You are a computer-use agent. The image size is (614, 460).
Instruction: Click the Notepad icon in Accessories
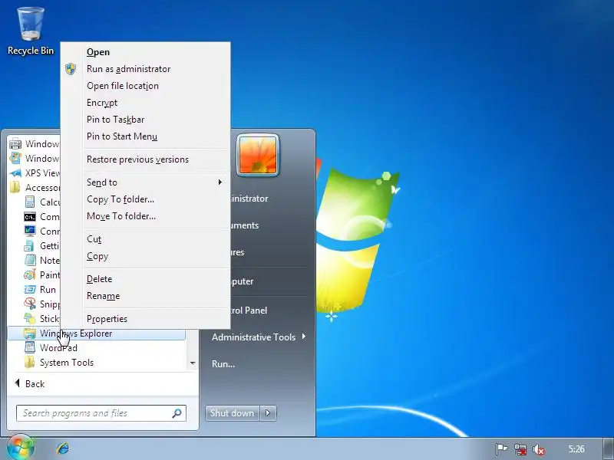(30, 260)
